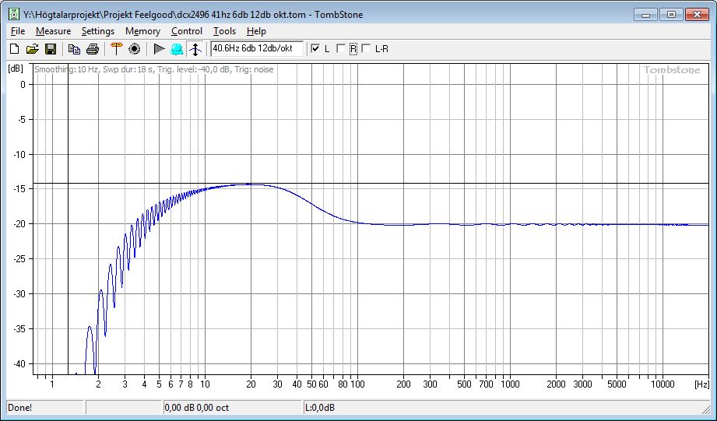The image size is (717, 421).
Task: Print the graph with printer icon
Action: (x=92, y=49)
